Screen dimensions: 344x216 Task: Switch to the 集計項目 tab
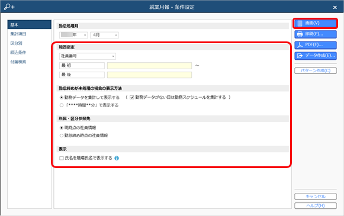[x=18, y=34]
